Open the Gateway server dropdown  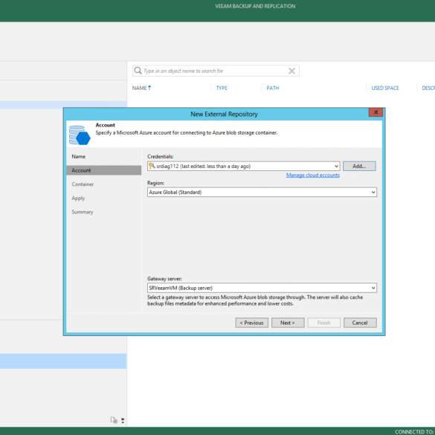tap(373, 288)
